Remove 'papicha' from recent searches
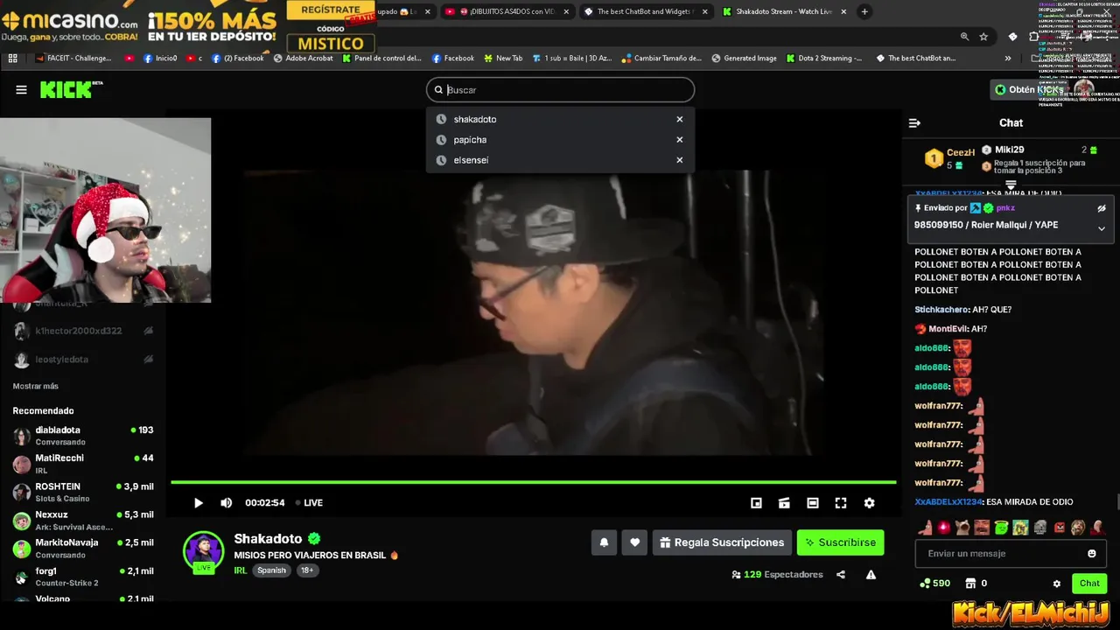 pyautogui.click(x=679, y=140)
